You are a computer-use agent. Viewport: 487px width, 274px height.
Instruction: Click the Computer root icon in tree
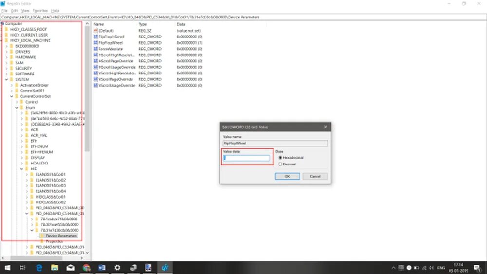click(x=2, y=23)
